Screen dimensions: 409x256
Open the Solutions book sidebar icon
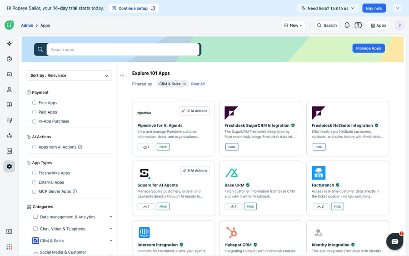pyautogui.click(x=10, y=105)
